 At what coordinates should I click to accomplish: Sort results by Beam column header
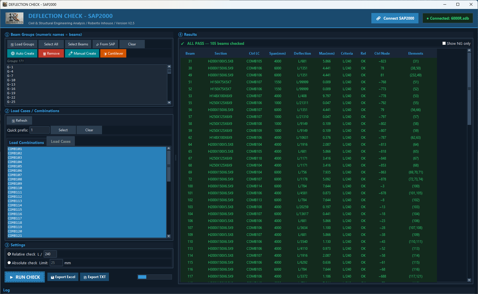click(190, 53)
